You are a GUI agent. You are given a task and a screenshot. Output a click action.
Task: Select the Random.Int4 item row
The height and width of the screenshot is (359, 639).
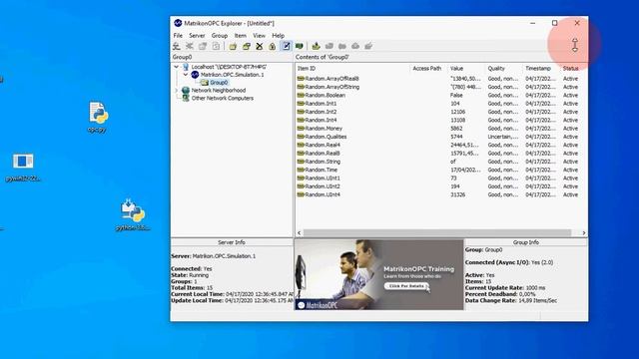(x=441, y=120)
